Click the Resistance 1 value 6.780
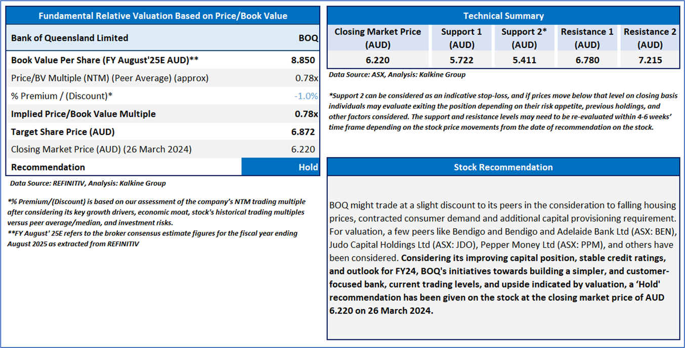685x348 pixels. (x=587, y=61)
